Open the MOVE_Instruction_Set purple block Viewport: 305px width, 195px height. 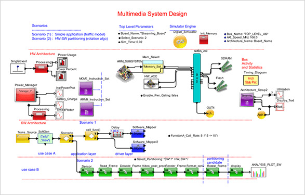86,88
